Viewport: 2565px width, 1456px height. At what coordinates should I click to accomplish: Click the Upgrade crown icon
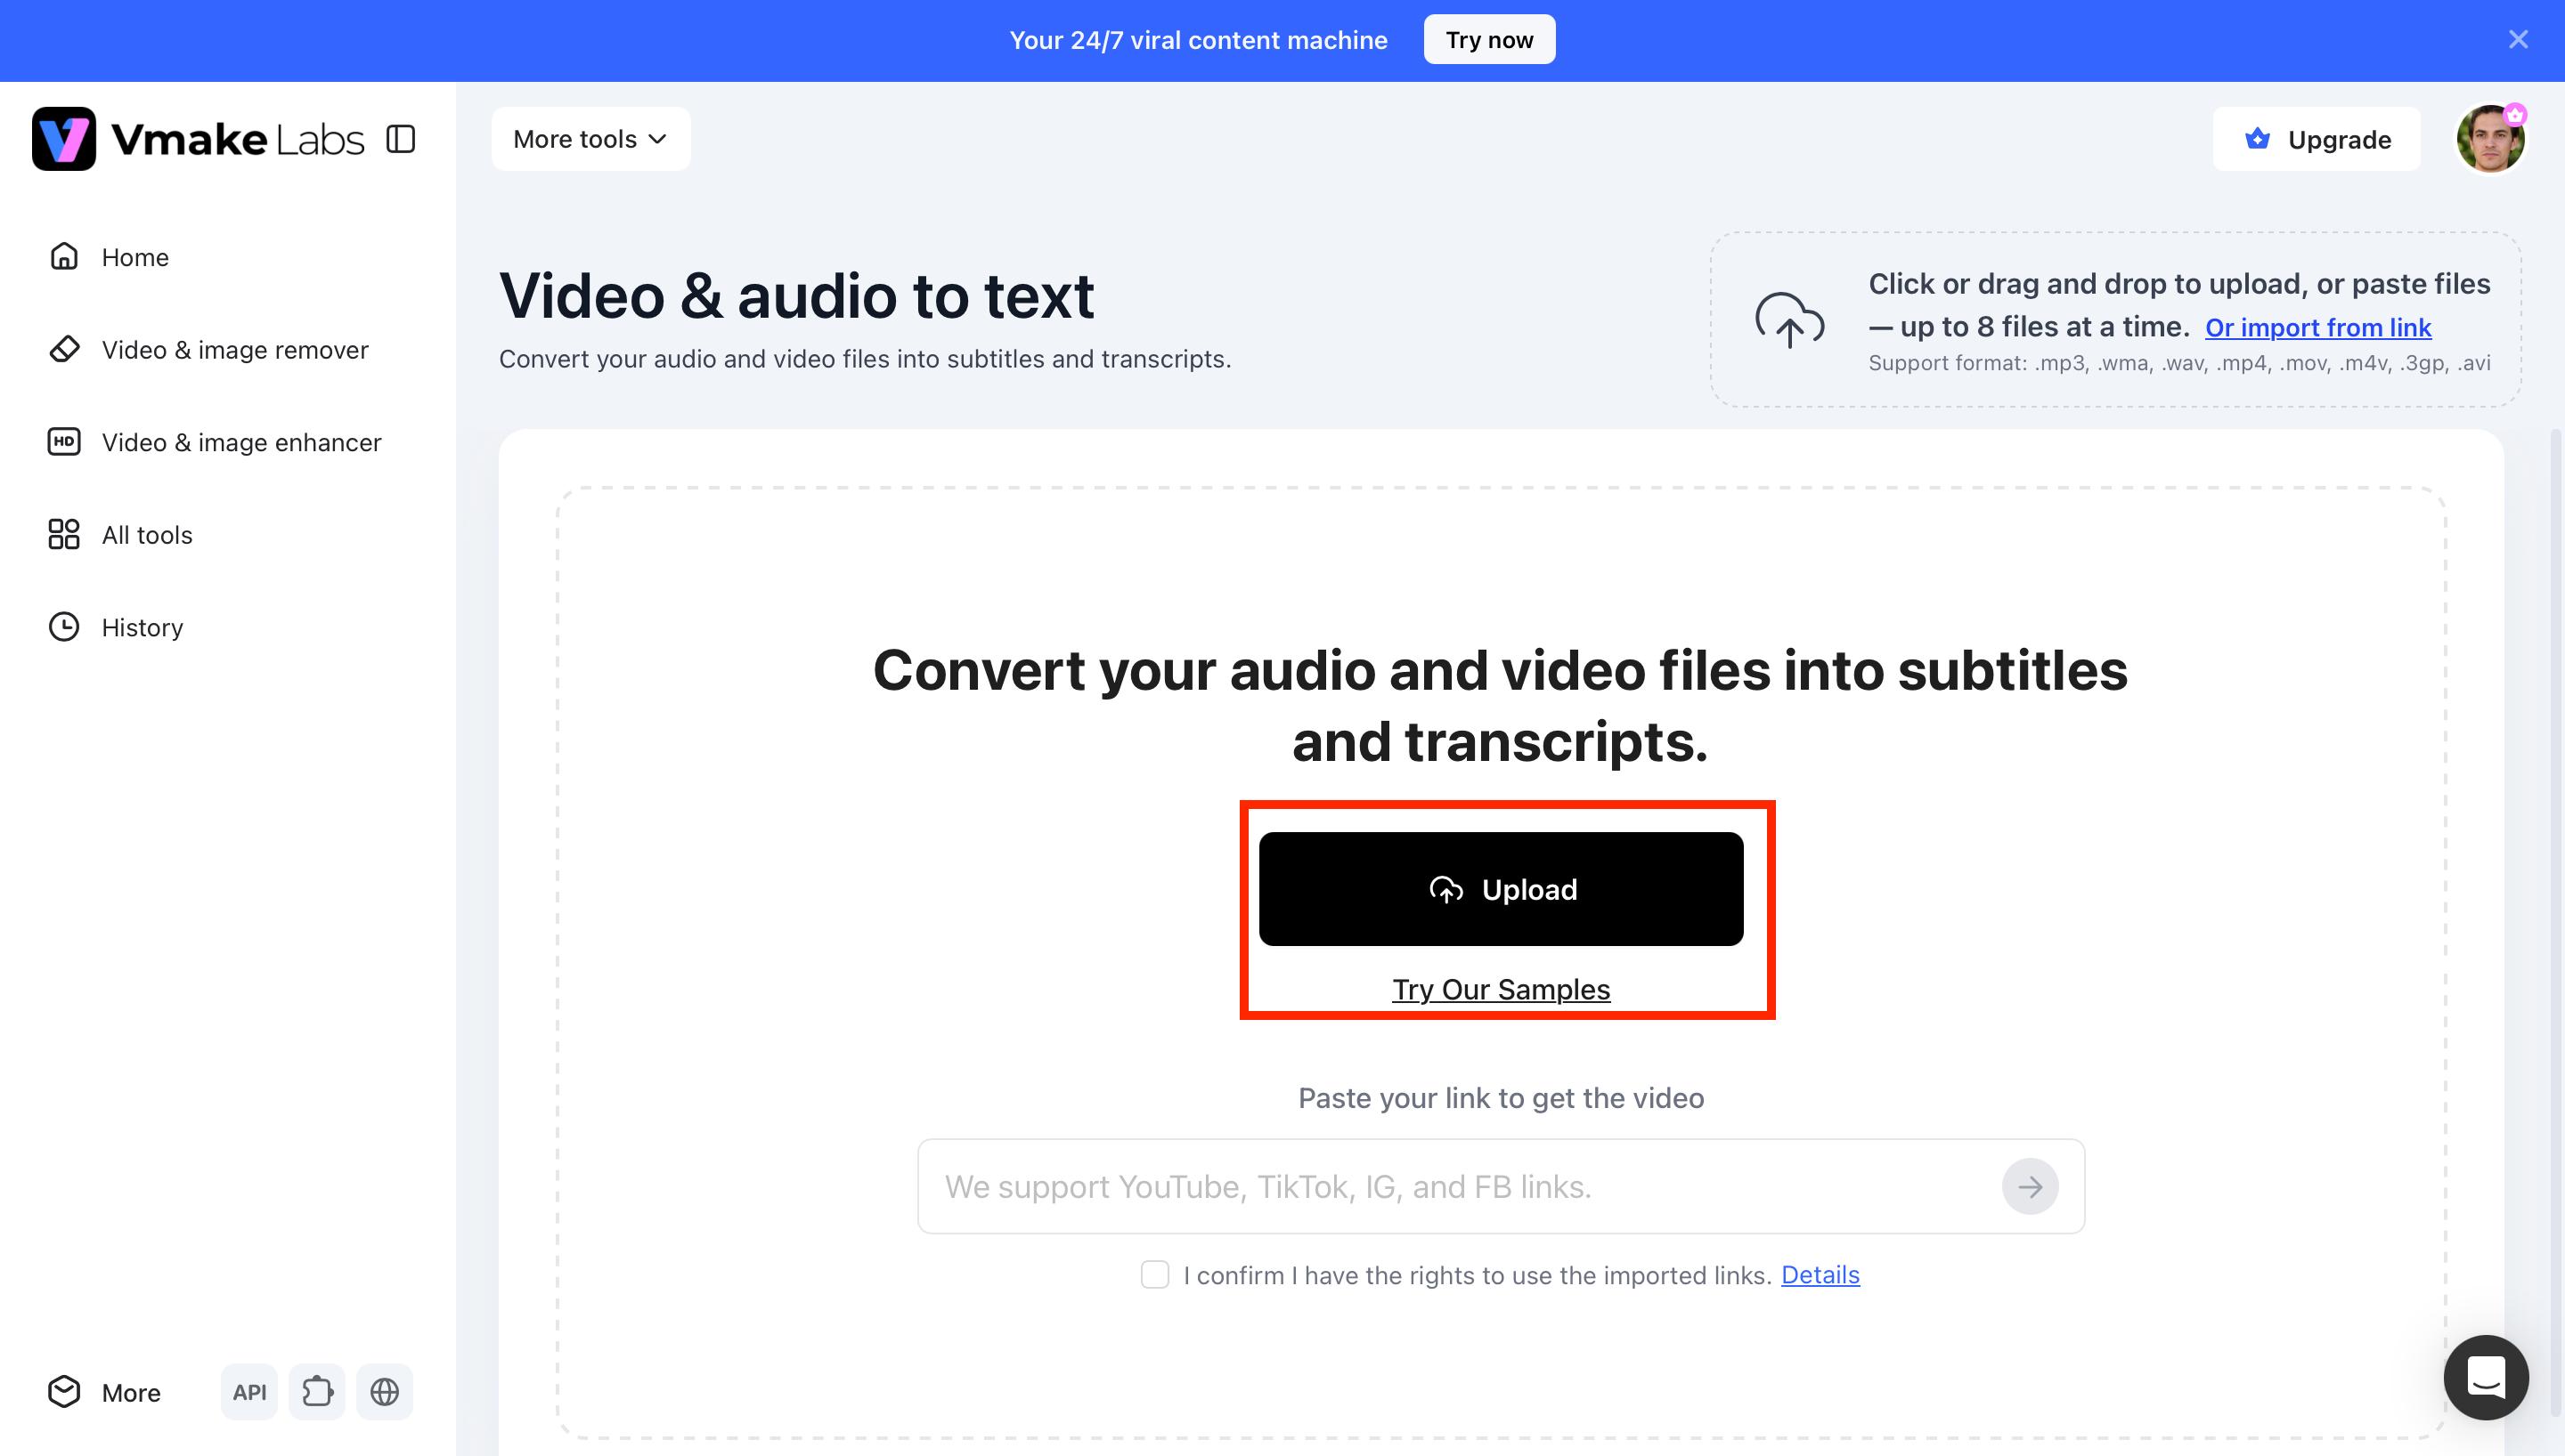click(x=2257, y=139)
